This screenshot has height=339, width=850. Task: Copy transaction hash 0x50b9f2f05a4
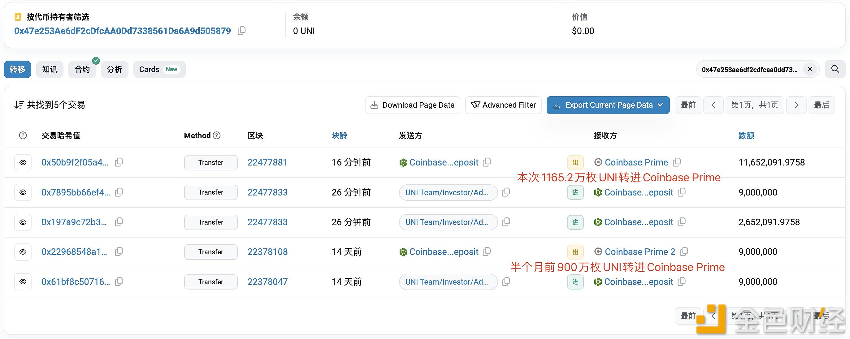click(x=119, y=162)
